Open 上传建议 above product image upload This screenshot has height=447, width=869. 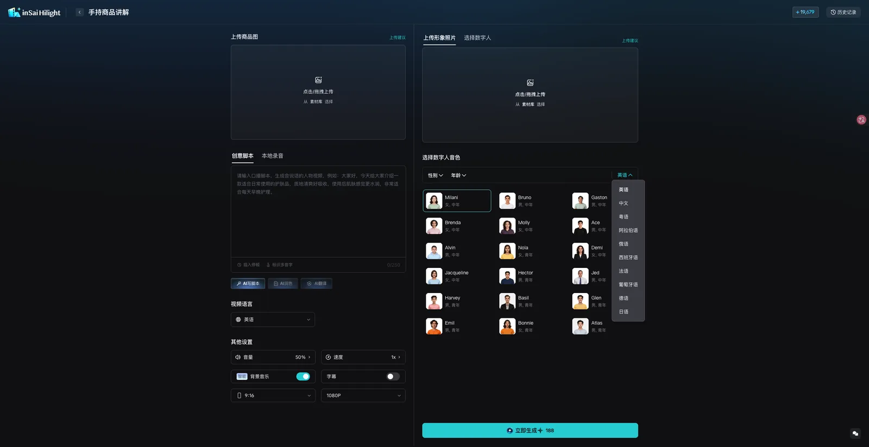coord(397,37)
